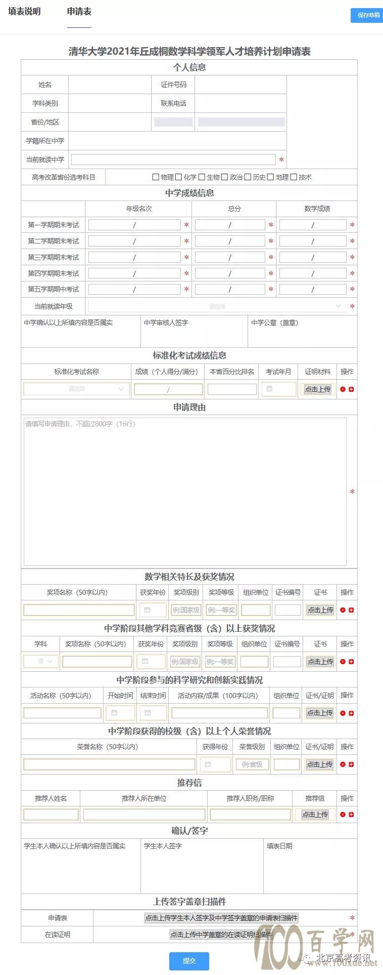Image resolution: width=383 pixels, height=975 pixels.
Task: Open the 考试年月 calendar picker
Action: point(279,389)
